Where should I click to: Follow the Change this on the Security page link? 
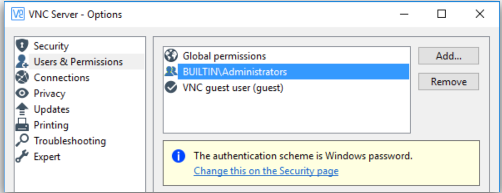[x=266, y=171]
